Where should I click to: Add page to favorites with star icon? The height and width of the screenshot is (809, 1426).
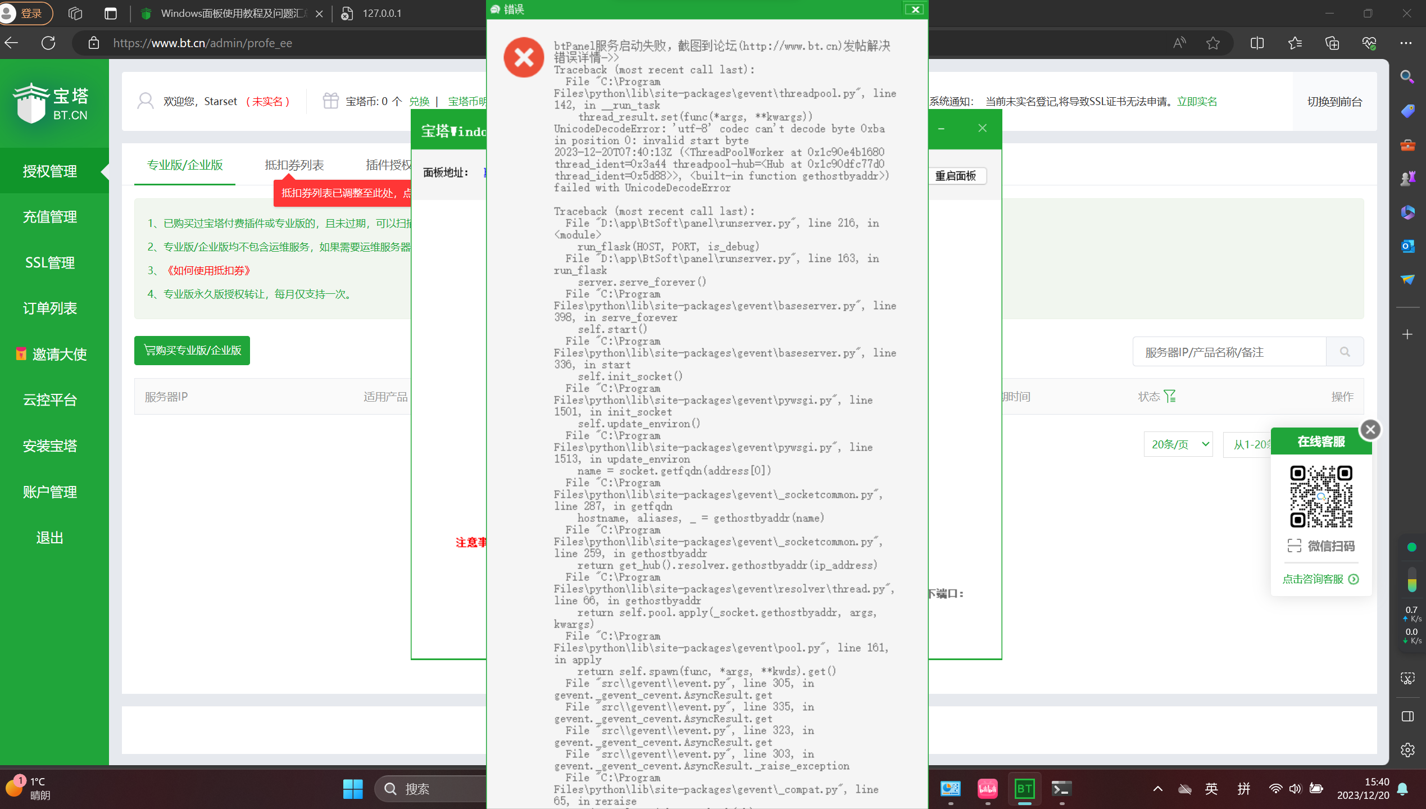[1213, 43]
